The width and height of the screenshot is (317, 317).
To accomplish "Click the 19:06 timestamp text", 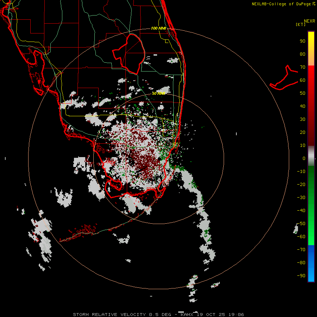I will (x=236, y=315).
